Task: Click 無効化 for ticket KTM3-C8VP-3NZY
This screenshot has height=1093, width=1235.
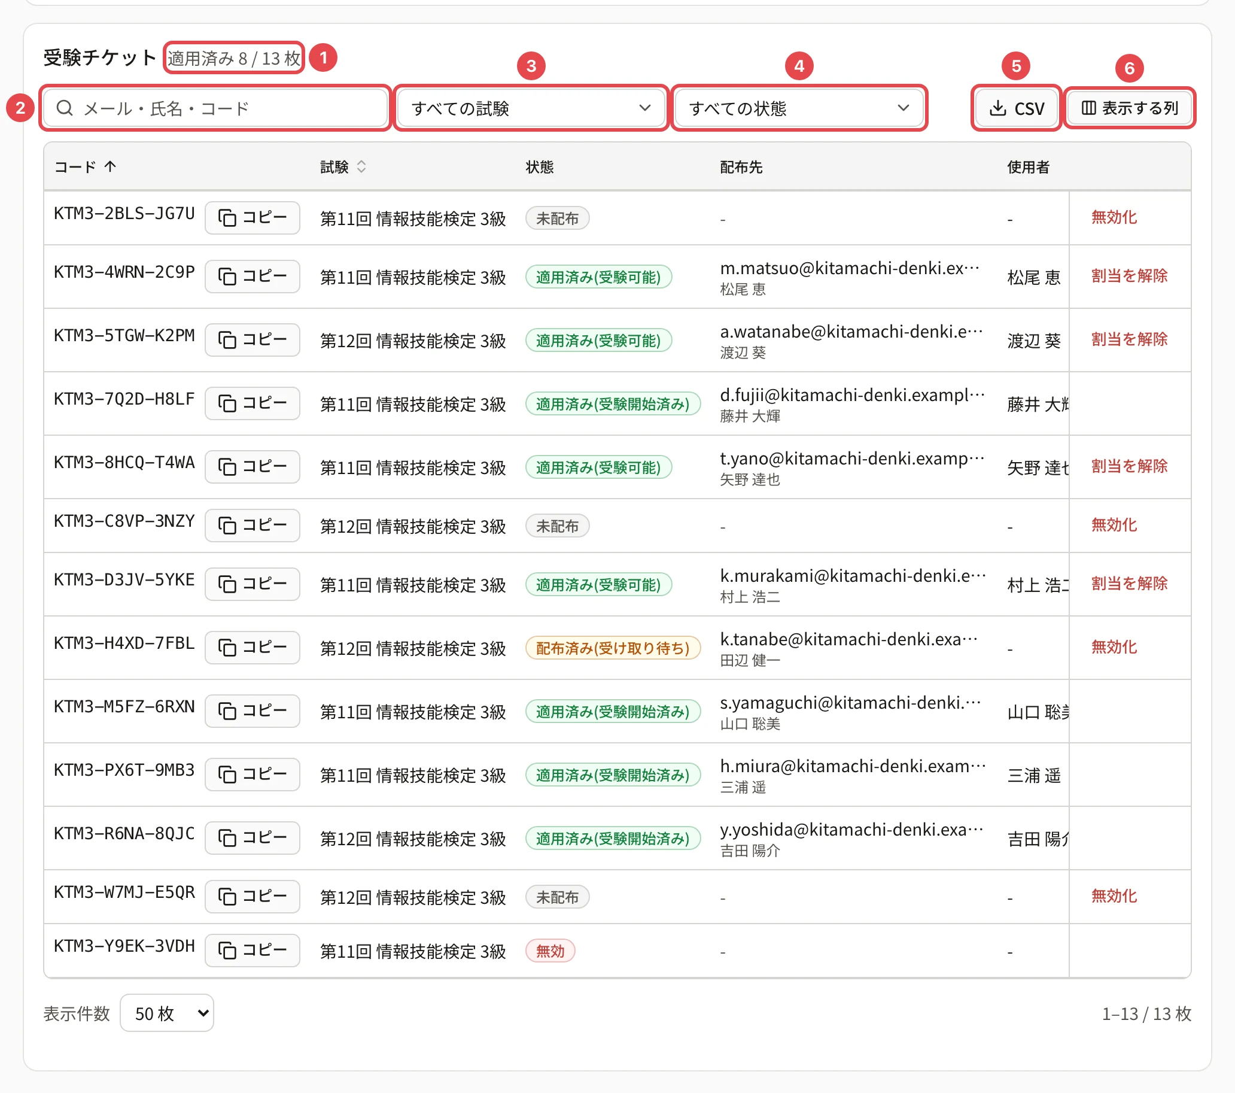Action: click(x=1114, y=526)
